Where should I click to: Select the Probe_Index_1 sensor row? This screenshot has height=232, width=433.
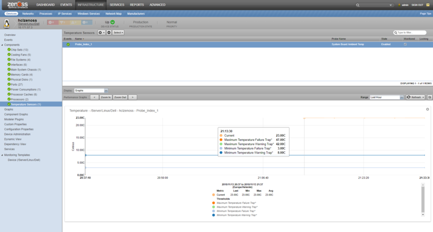[247, 44]
